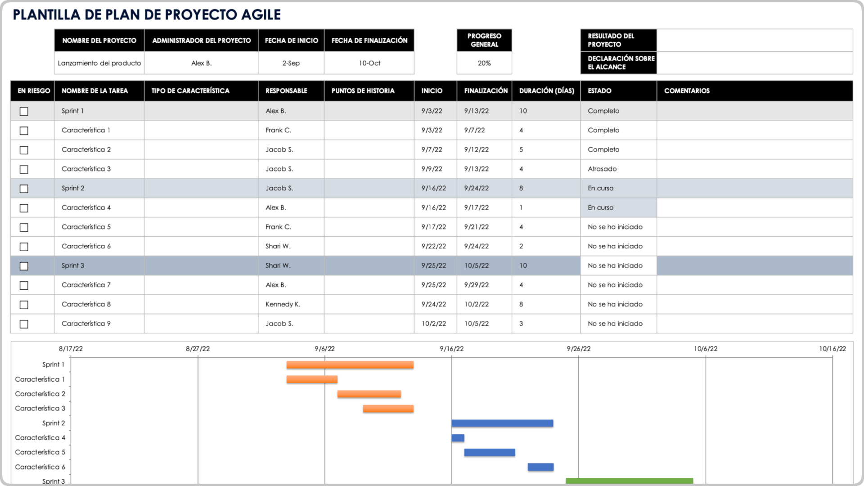Click the En Riesgo column header

(32, 91)
